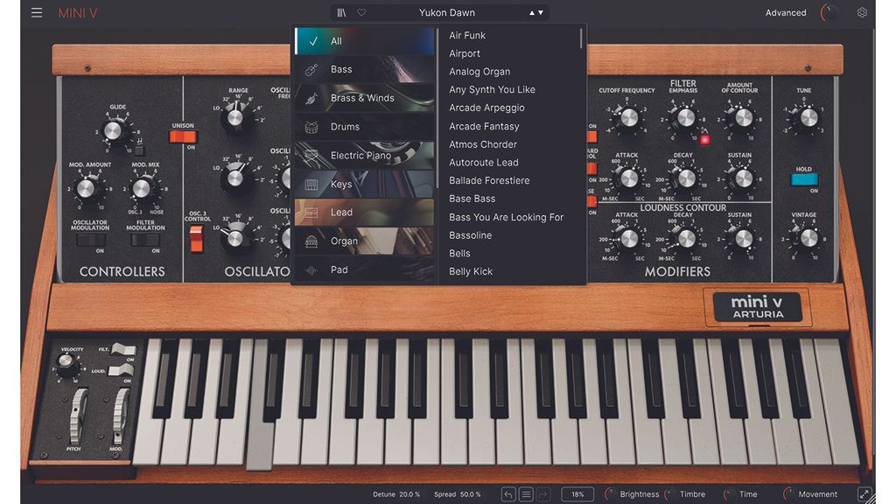Select the Bass category icon
This screenshot has width=896, height=504.
point(312,69)
